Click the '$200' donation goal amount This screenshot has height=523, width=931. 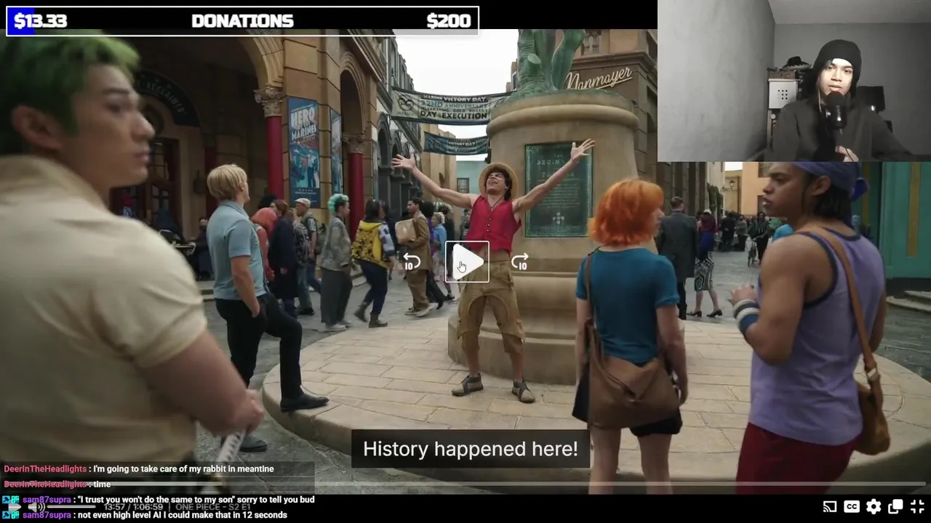click(x=449, y=21)
